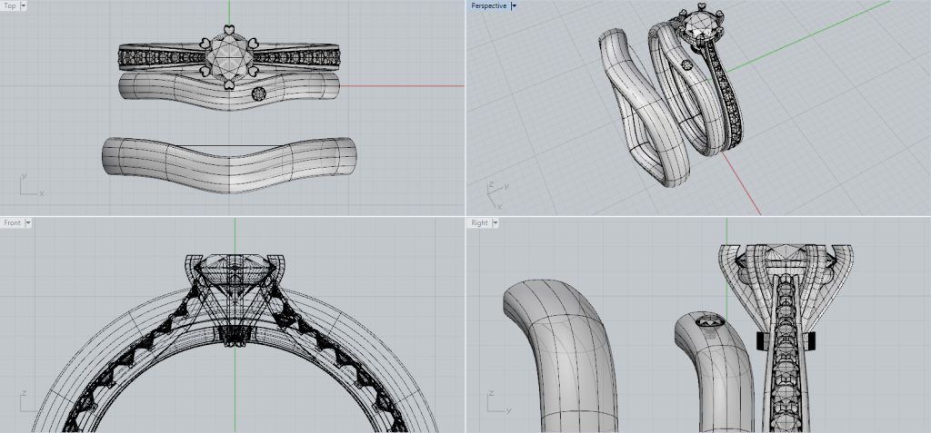Click the Front viewport title label
This screenshot has height=433, width=931.
(x=12, y=223)
